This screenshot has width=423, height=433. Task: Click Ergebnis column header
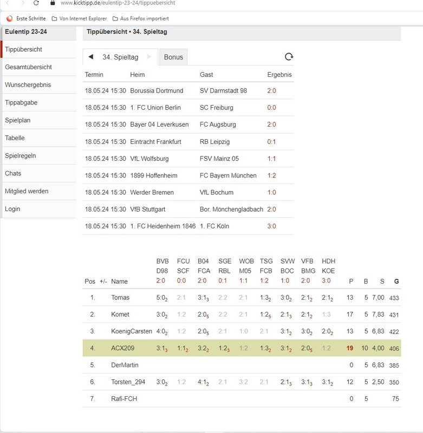coord(279,75)
